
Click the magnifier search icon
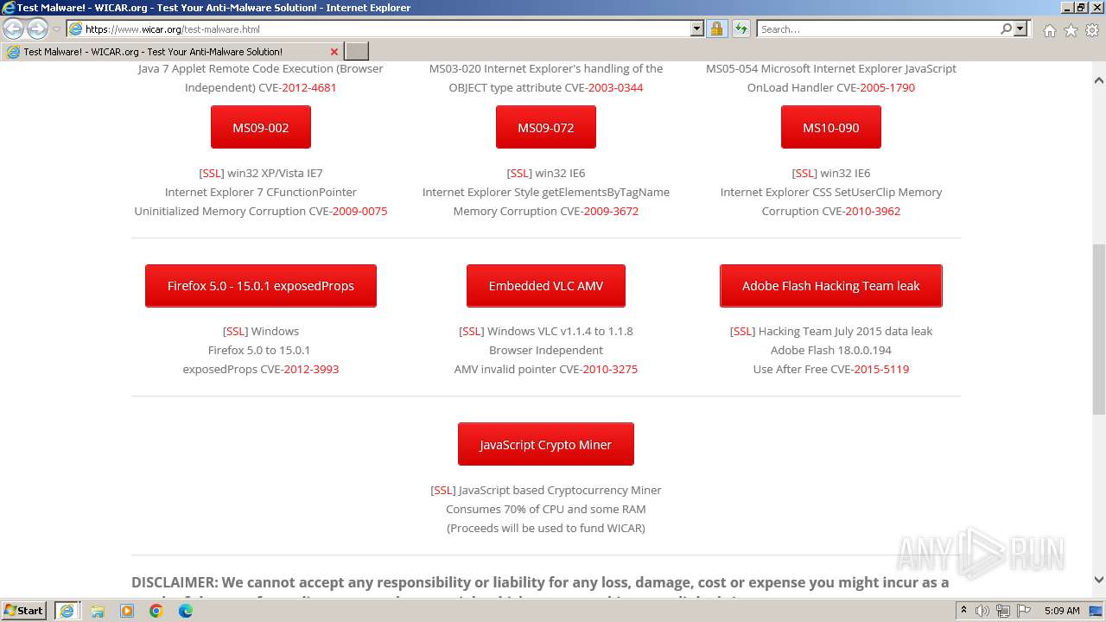tap(1006, 29)
